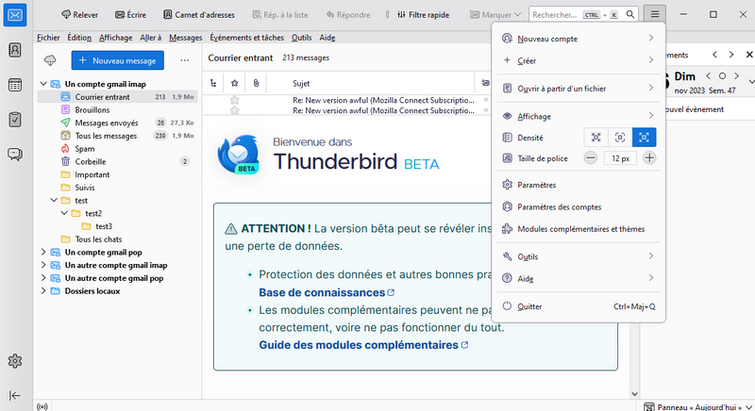
Task: Open the Address Book space icon
Action: [15, 51]
